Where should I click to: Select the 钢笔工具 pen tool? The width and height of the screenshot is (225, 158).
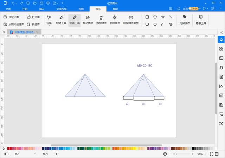pos(75,20)
